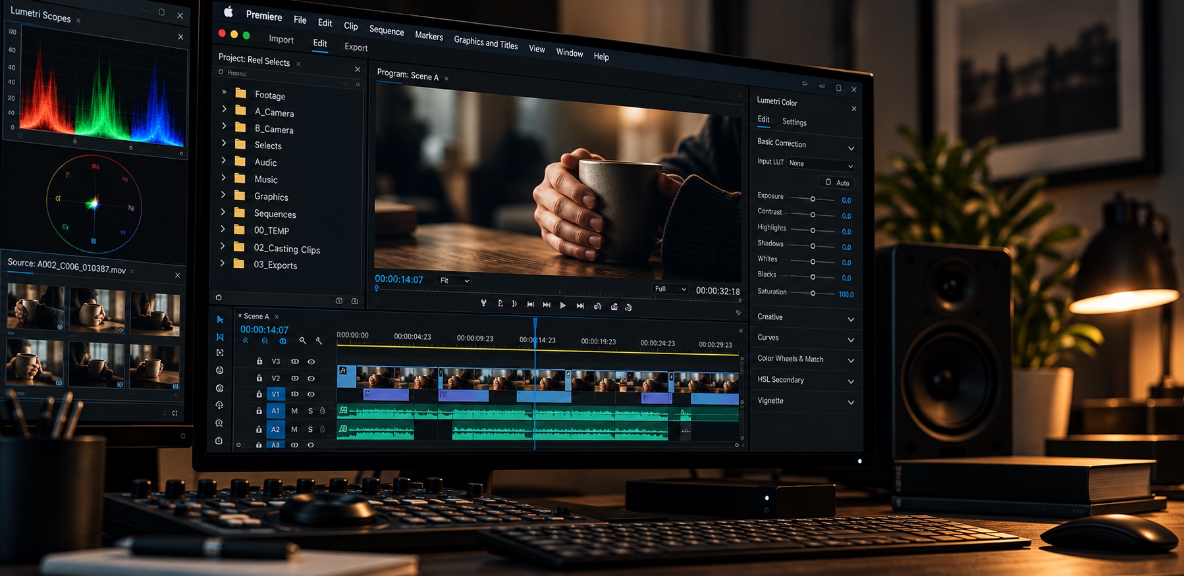This screenshot has width=1184, height=576.
Task: Open the Fit zoom dropdown in Program monitor
Action: 454,280
